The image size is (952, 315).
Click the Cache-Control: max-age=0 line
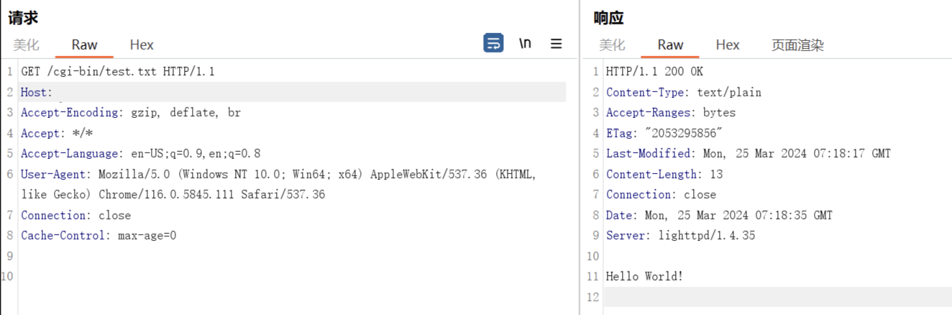pos(99,236)
